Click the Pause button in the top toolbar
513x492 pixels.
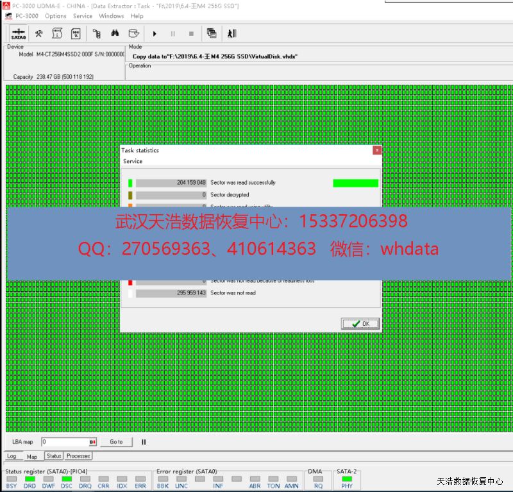click(172, 33)
